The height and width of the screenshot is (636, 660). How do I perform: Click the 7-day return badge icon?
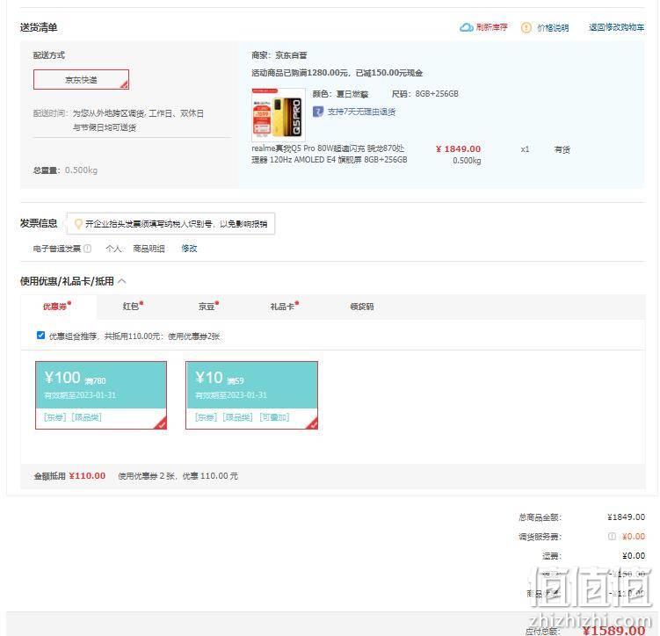[318, 112]
